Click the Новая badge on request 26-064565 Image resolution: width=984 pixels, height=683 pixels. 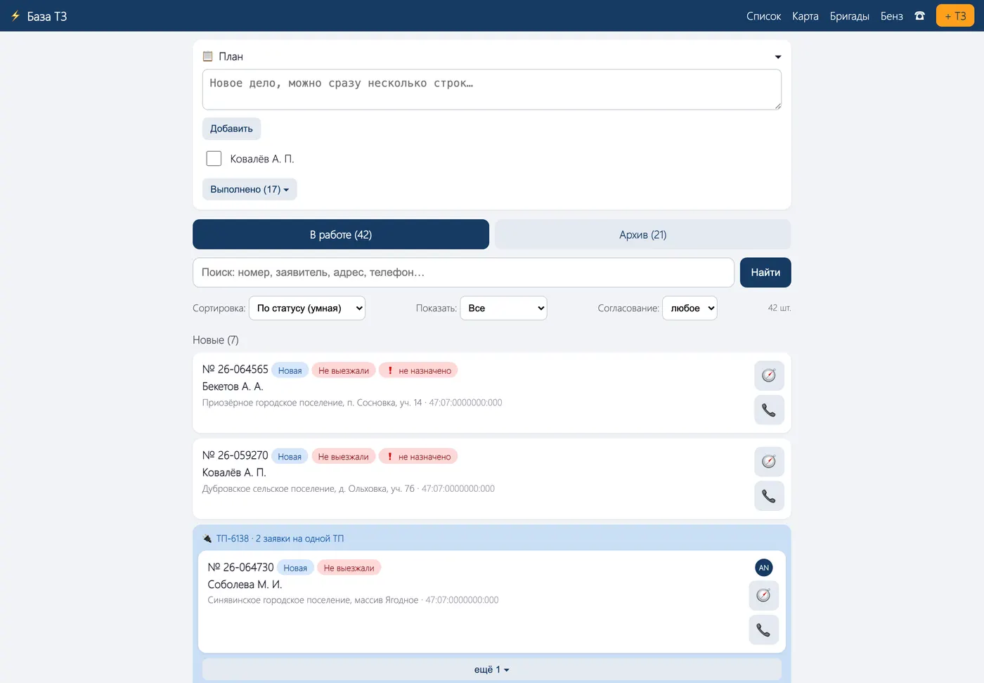click(290, 370)
